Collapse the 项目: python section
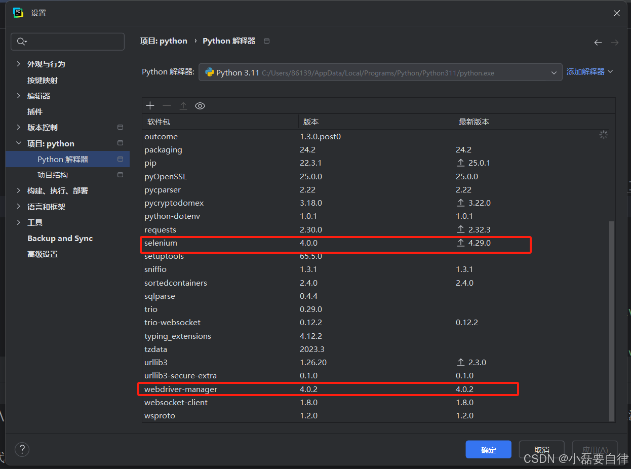This screenshot has width=631, height=469. 19,143
